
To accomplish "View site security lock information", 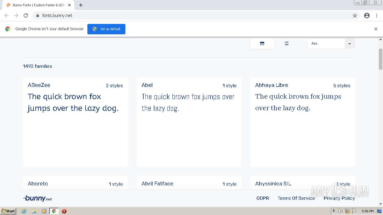I will point(37,16).
